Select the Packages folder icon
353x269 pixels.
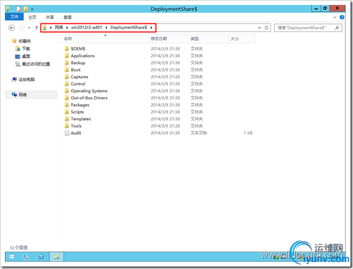(67, 105)
